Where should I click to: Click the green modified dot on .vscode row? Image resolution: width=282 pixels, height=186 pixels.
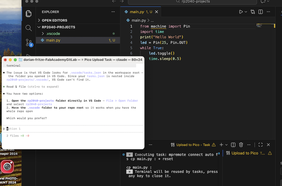114,34
